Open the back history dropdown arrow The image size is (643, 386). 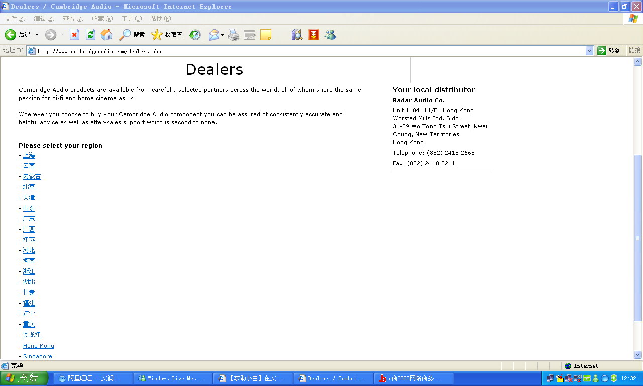[37, 35]
